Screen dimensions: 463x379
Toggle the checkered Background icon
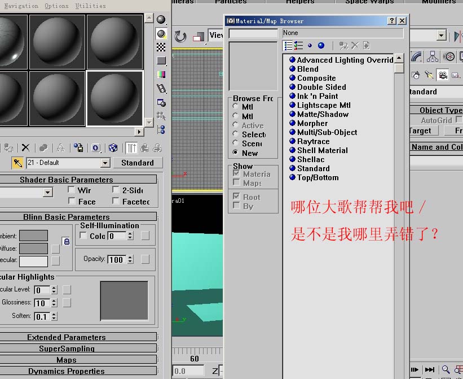tap(161, 47)
